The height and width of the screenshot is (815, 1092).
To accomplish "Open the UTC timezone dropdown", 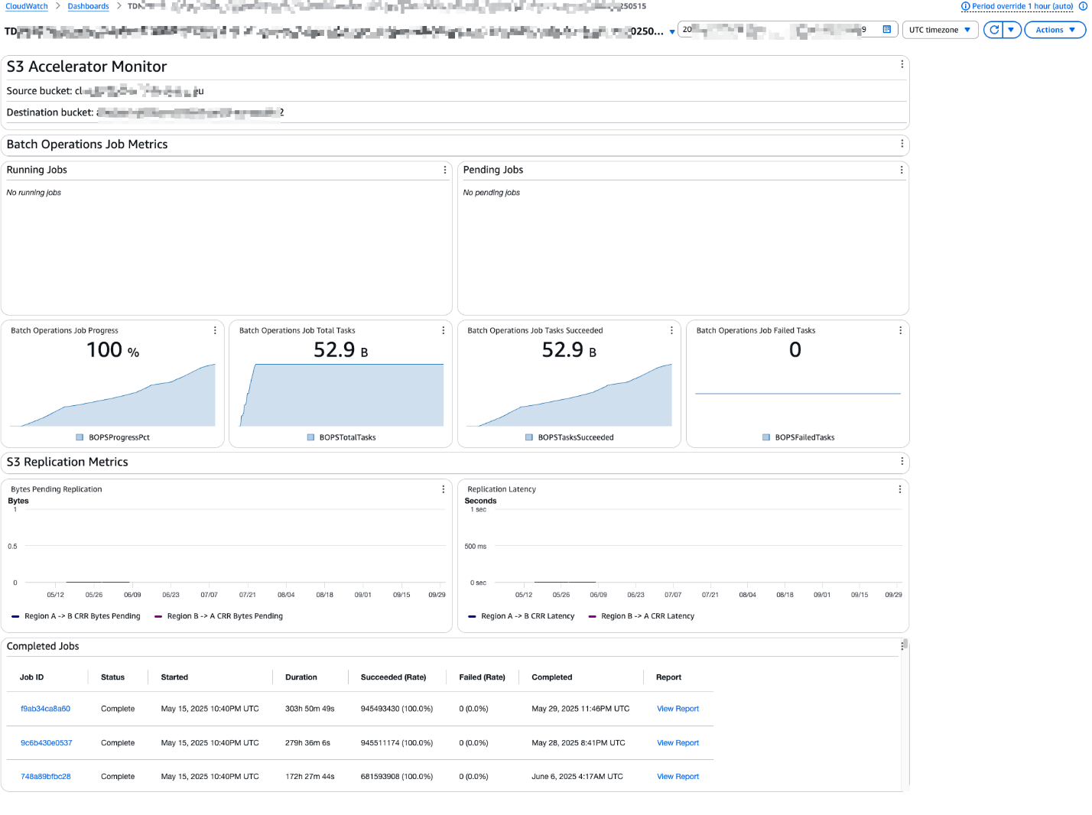I will tap(940, 30).
